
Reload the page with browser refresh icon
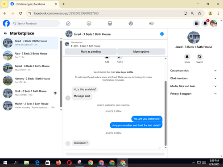point(21,13)
